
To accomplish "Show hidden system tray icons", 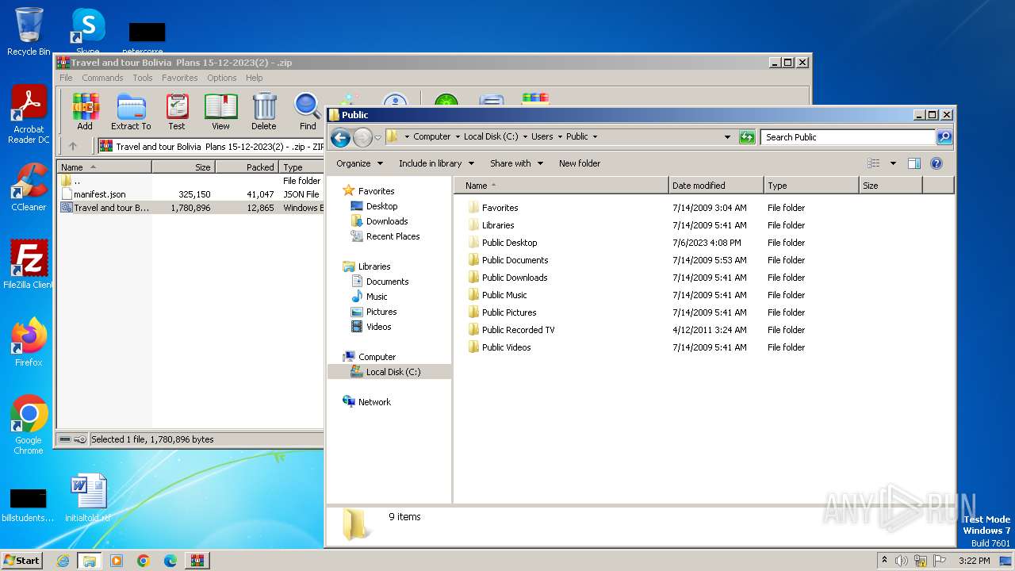I will pyautogui.click(x=884, y=561).
